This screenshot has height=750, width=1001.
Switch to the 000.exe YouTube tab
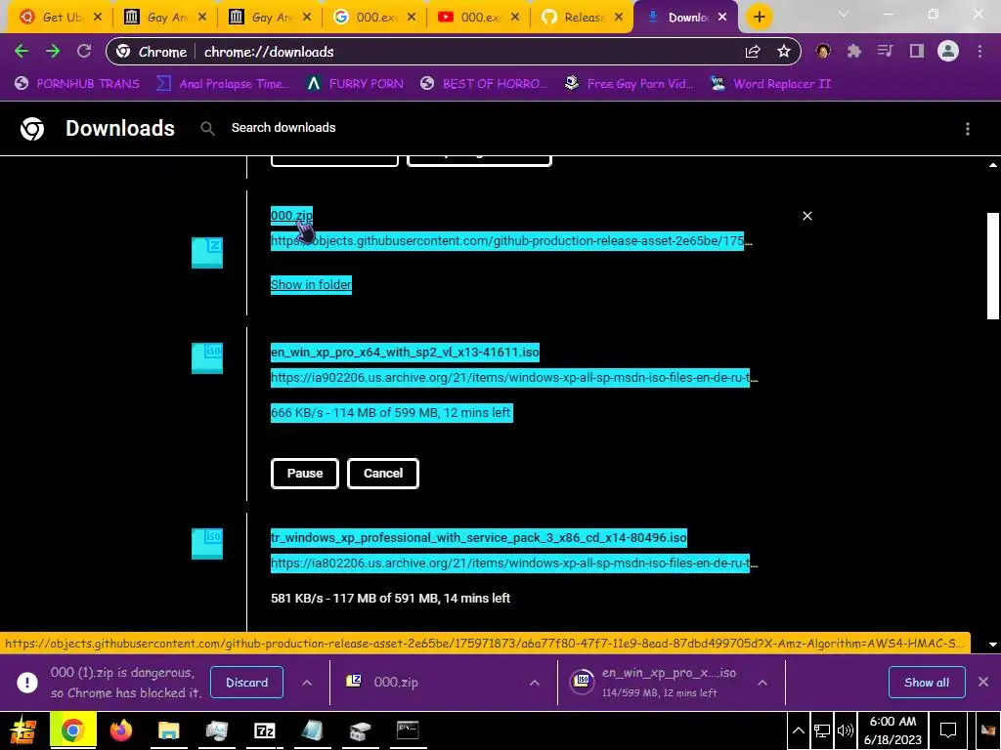479,18
